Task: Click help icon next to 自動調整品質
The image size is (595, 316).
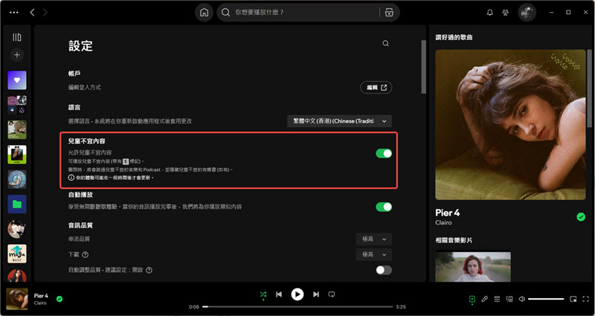Action: pos(149,270)
